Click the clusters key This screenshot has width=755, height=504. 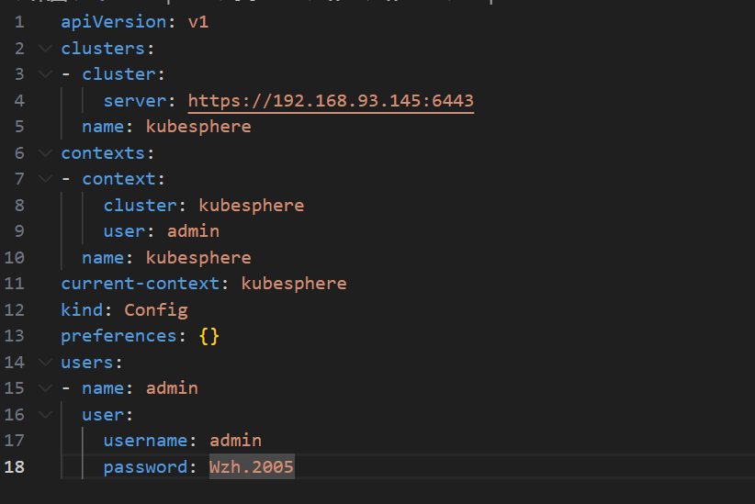[103, 48]
